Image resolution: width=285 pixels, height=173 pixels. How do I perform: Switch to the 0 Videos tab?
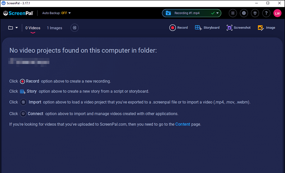33,28
